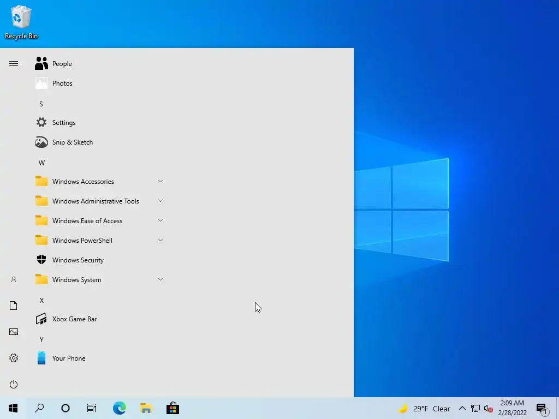Launch Microsoft Edge from taskbar
This screenshot has height=419, width=559.
pyautogui.click(x=120, y=408)
